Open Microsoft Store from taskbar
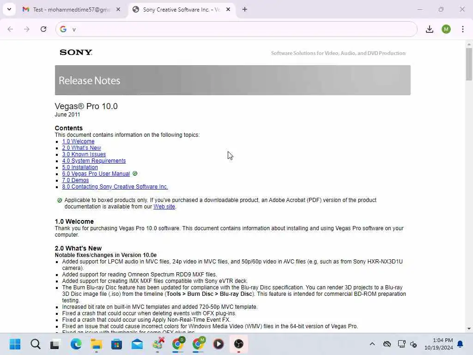The image size is (473, 355). 116,344
